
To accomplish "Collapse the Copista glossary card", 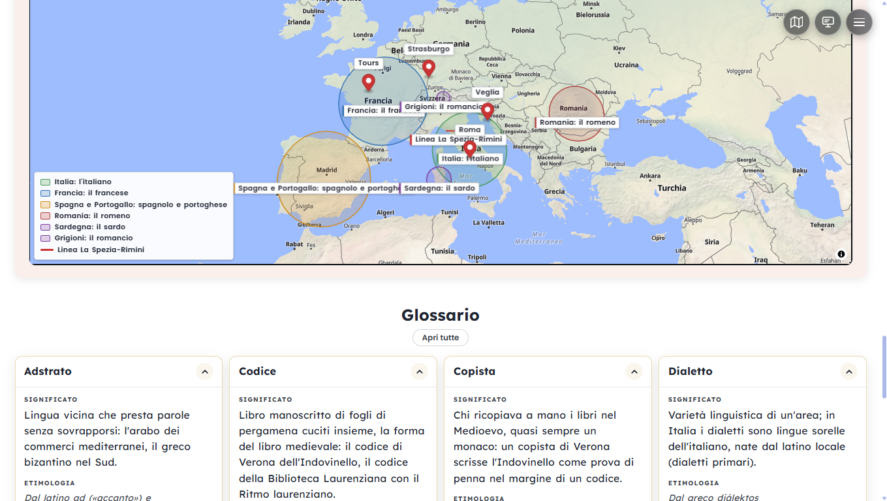I will [x=634, y=372].
